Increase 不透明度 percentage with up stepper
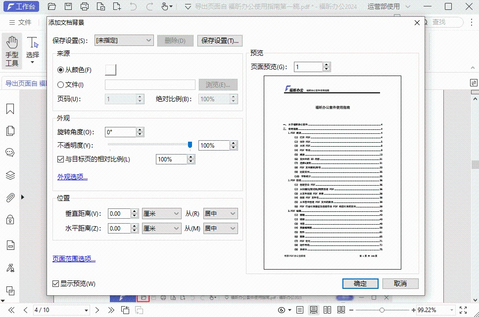Screen dimensions: 479x317 point(234,143)
